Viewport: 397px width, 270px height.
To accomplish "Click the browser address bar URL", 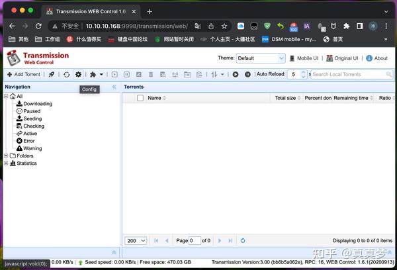I will pyautogui.click(x=137, y=26).
